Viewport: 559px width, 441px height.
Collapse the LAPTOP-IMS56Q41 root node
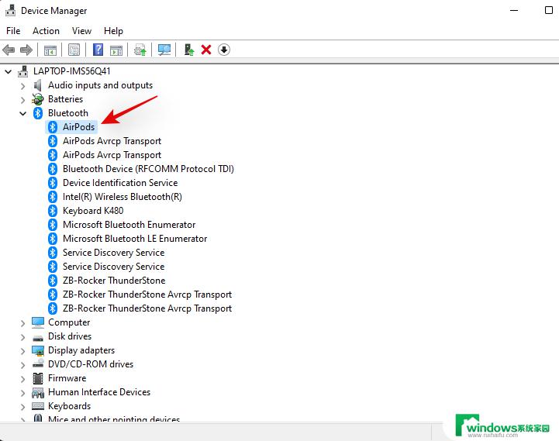coord(9,71)
